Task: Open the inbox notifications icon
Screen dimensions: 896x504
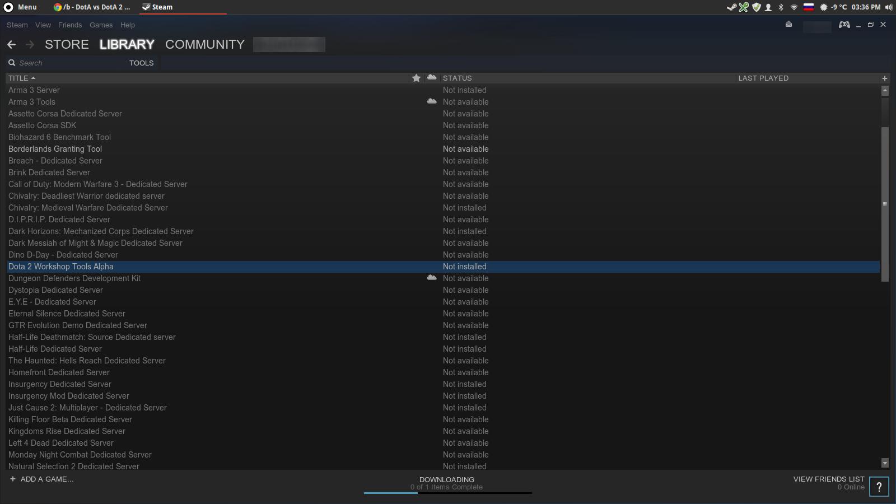Action: (788, 24)
